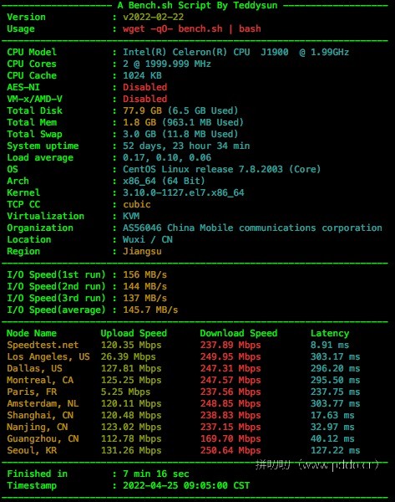Click the Wuxi / CN location value
The image size is (395, 502).
[x=148, y=239]
